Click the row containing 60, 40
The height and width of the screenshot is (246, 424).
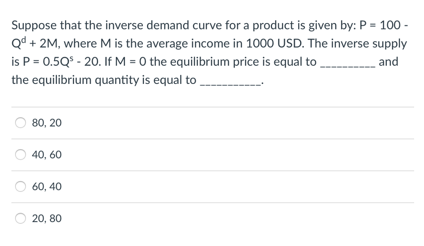(212, 186)
